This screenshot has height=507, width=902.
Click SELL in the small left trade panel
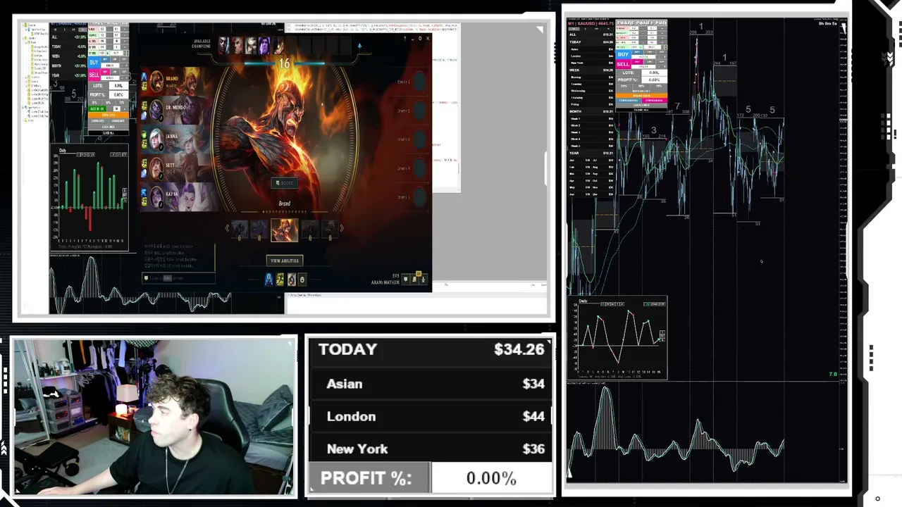94,74
